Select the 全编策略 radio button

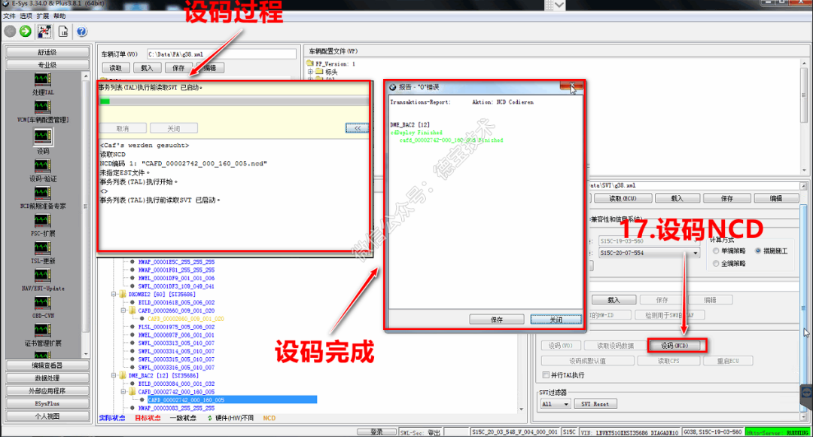(x=716, y=264)
